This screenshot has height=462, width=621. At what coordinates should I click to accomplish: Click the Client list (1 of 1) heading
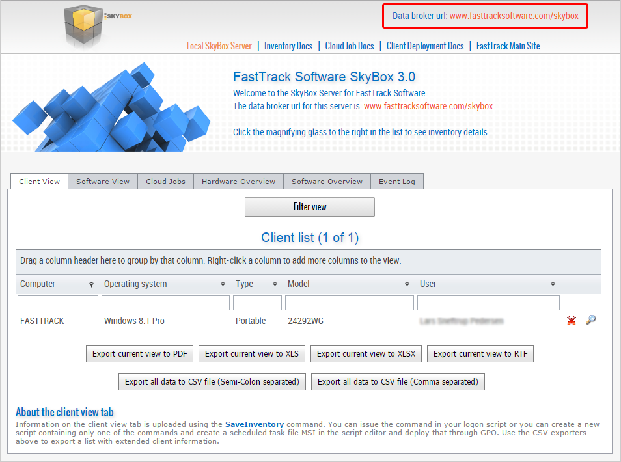click(x=310, y=238)
